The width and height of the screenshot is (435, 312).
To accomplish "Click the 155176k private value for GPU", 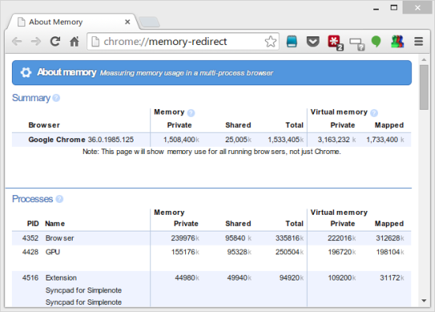I will (185, 252).
